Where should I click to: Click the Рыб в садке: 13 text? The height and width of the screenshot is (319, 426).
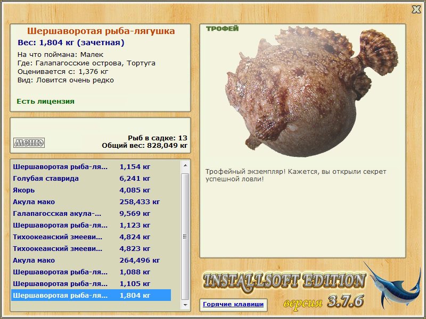click(x=158, y=138)
